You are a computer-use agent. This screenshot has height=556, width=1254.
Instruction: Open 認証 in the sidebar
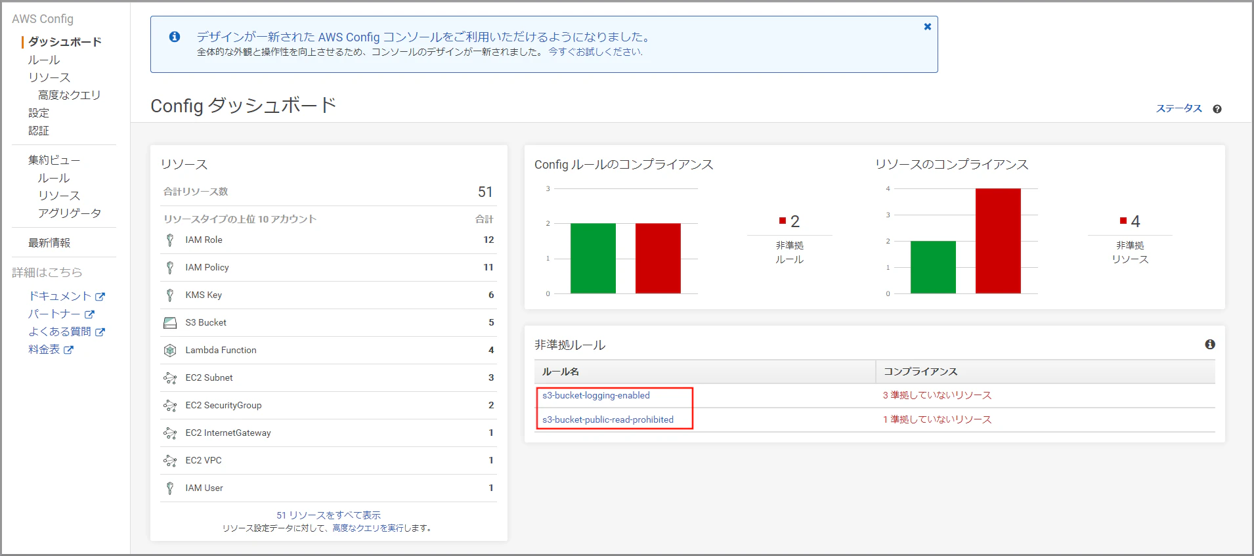click(x=39, y=131)
